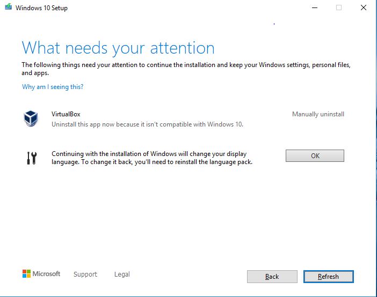Viewport: 377px width, 297px height.
Task: Open the Support link
Action: (x=85, y=274)
